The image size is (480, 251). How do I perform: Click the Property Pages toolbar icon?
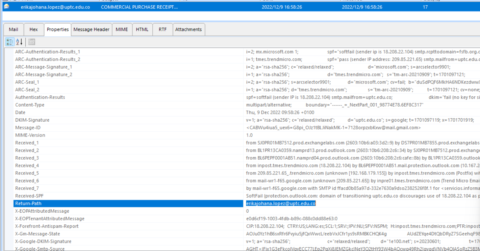coord(32,42)
